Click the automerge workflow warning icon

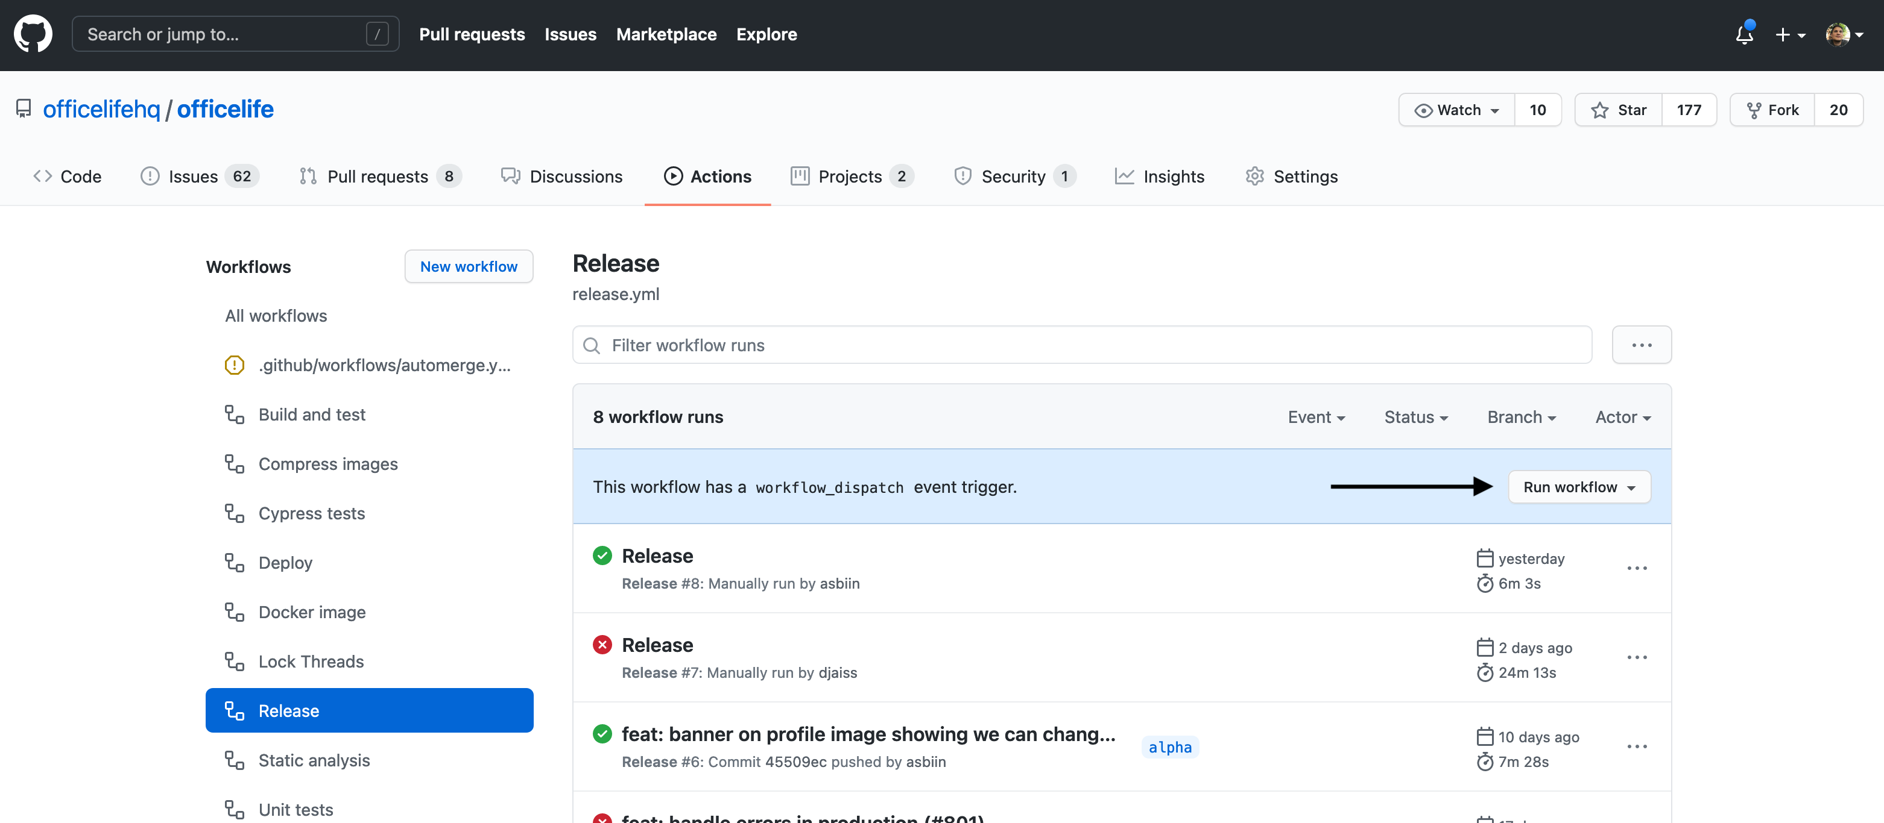click(234, 365)
